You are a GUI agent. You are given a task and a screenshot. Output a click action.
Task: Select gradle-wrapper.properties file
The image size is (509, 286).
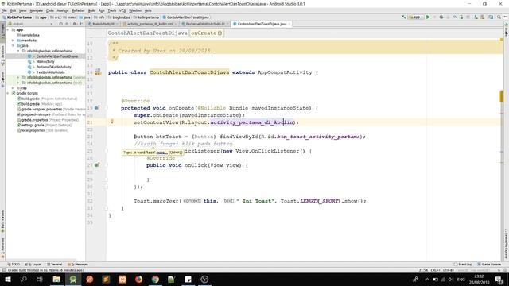click(x=41, y=110)
